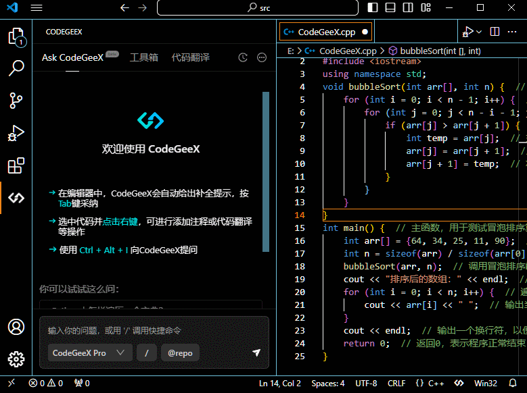Change line ending via CRLF
The image size is (527, 393).
396,384
